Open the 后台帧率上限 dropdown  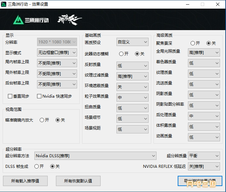57,84
